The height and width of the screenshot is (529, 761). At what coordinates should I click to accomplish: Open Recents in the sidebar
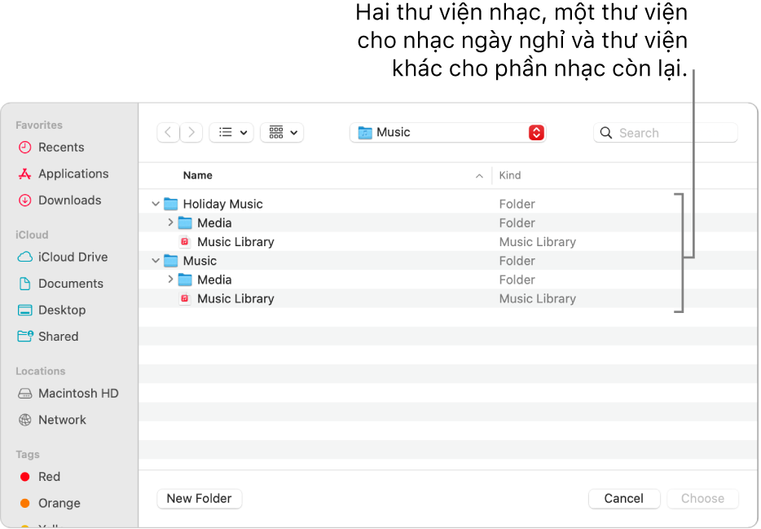(51, 147)
